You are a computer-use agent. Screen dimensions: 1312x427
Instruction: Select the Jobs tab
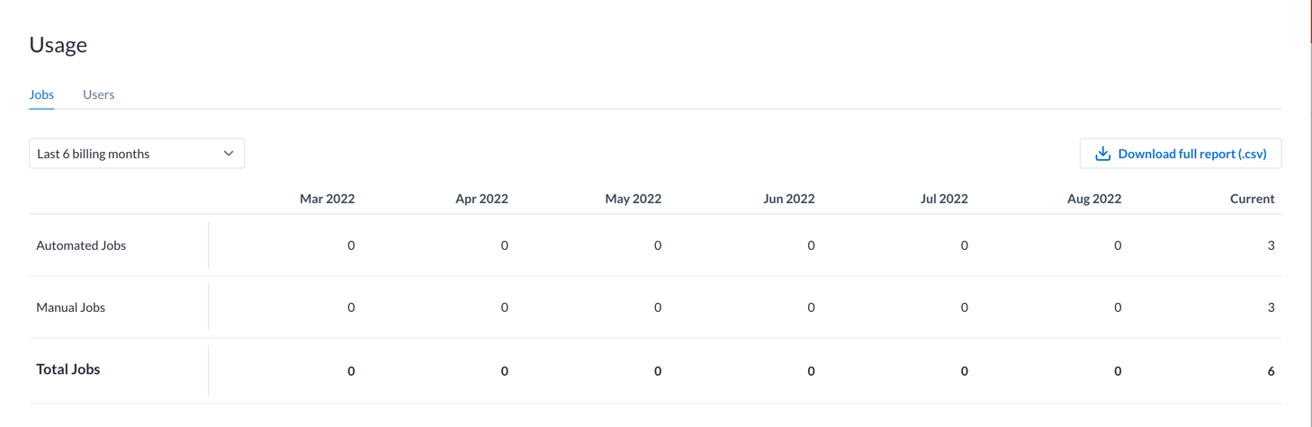41,94
